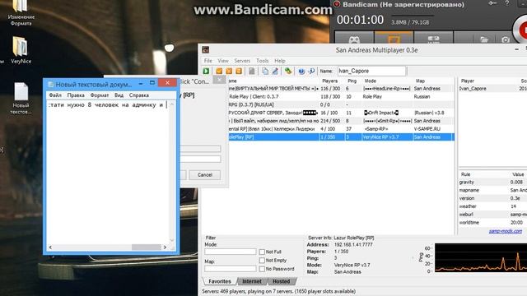
Task: Sort servers by Ping column header
Action: pos(353,81)
